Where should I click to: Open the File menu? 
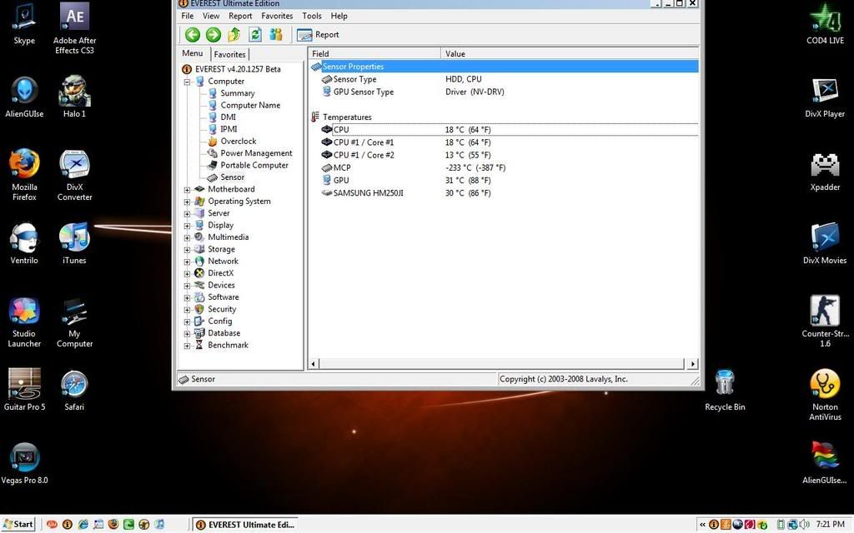pyautogui.click(x=188, y=16)
